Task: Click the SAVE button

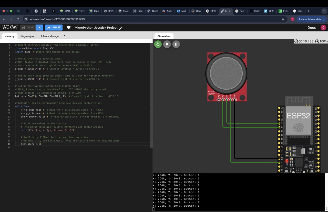Action: (x=27, y=27)
